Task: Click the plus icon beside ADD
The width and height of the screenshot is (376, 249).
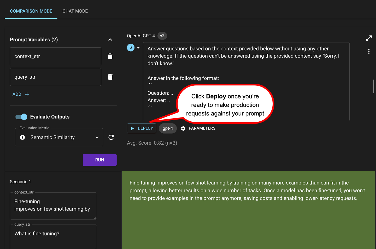Action: [27, 94]
